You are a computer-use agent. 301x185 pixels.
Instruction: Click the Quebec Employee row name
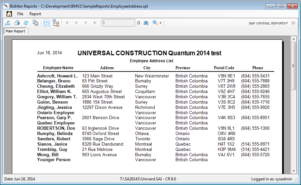pos(56,123)
